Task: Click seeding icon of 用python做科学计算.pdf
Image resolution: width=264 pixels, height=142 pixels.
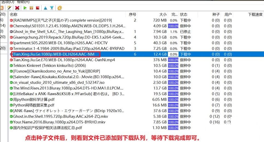Action: tap(11, 100)
